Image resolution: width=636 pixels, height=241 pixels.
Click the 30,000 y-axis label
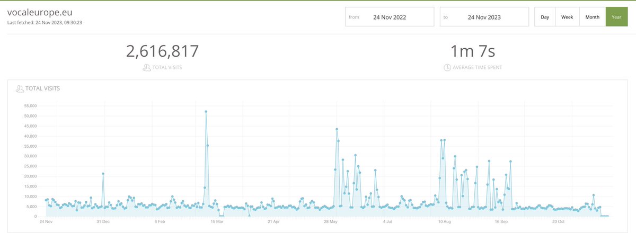point(30,156)
